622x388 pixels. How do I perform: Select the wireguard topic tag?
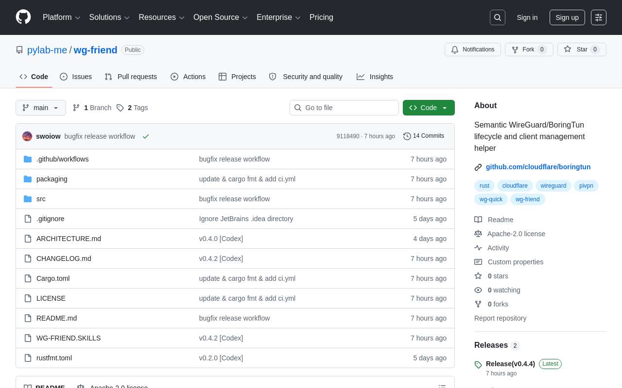click(x=553, y=186)
